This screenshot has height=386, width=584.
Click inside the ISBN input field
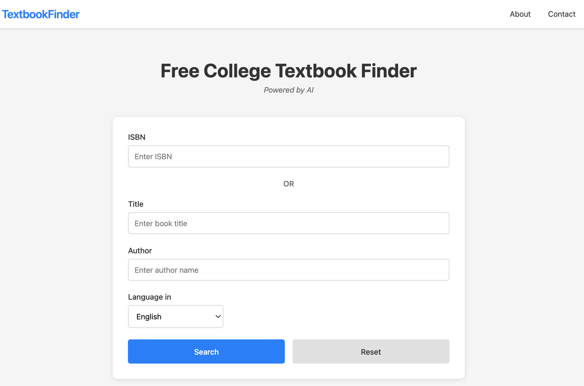coord(288,156)
